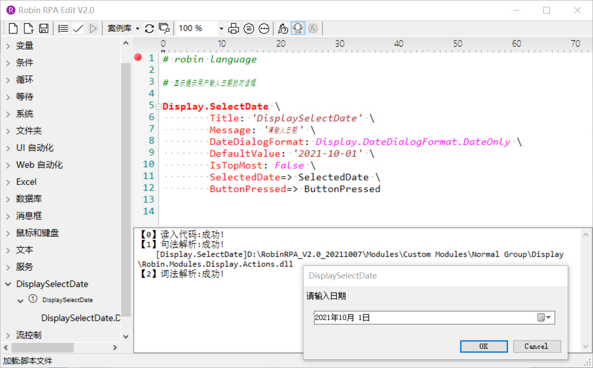Toggle the highlighted headset support icon

point(298,29)
